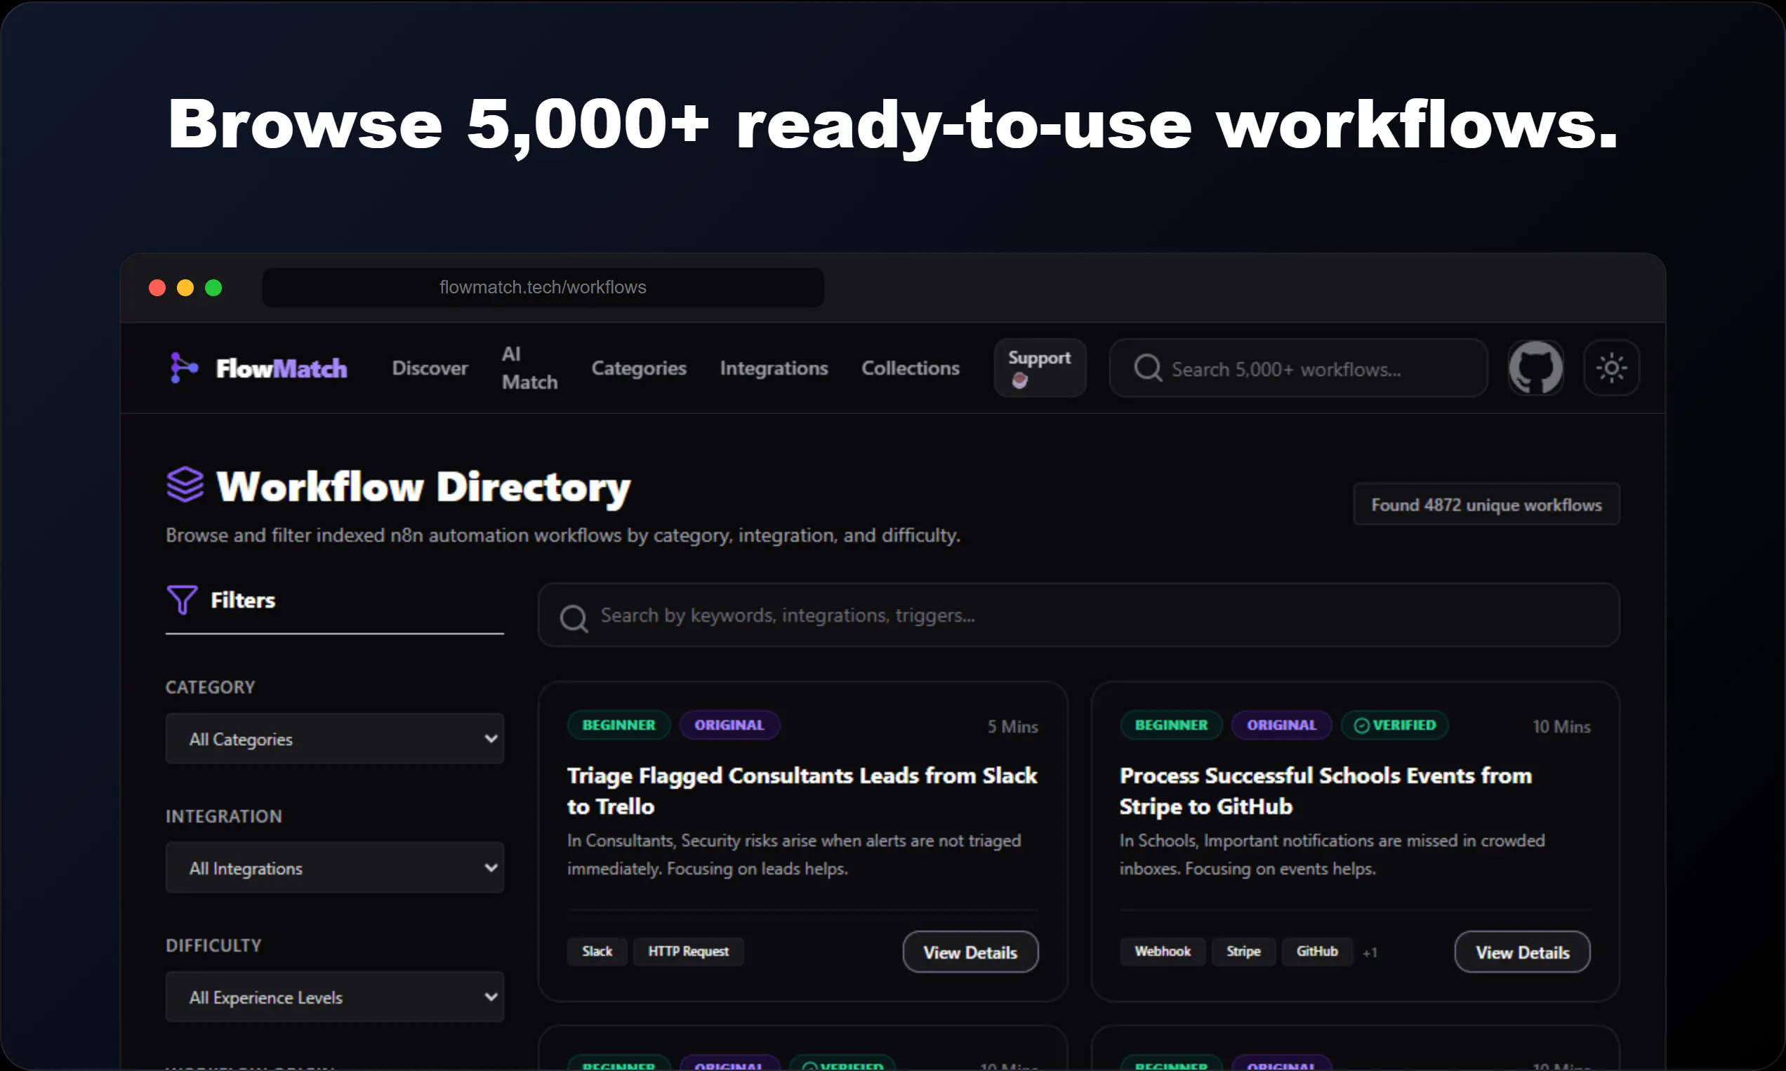Viewport: 1786px width, 1071px height.
Task: Click the Verified checkmark badge on Stripe card
Action: pos(1395,725)
